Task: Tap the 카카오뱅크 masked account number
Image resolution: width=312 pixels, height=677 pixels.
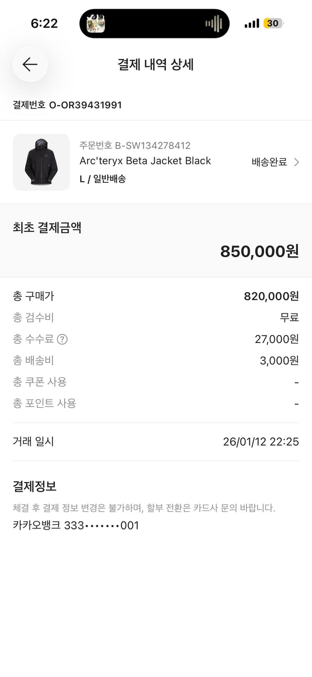Action: (76, 525)
